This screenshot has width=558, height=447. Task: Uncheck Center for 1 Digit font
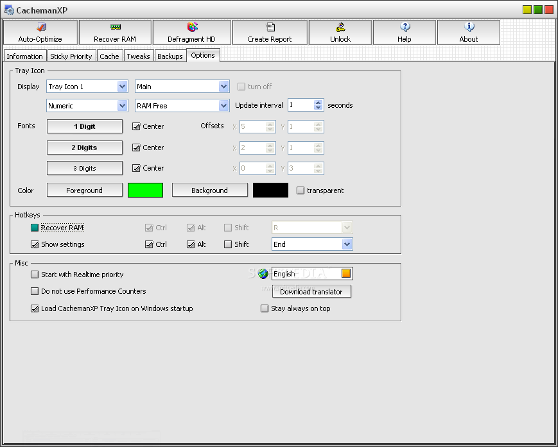point(136,126)
